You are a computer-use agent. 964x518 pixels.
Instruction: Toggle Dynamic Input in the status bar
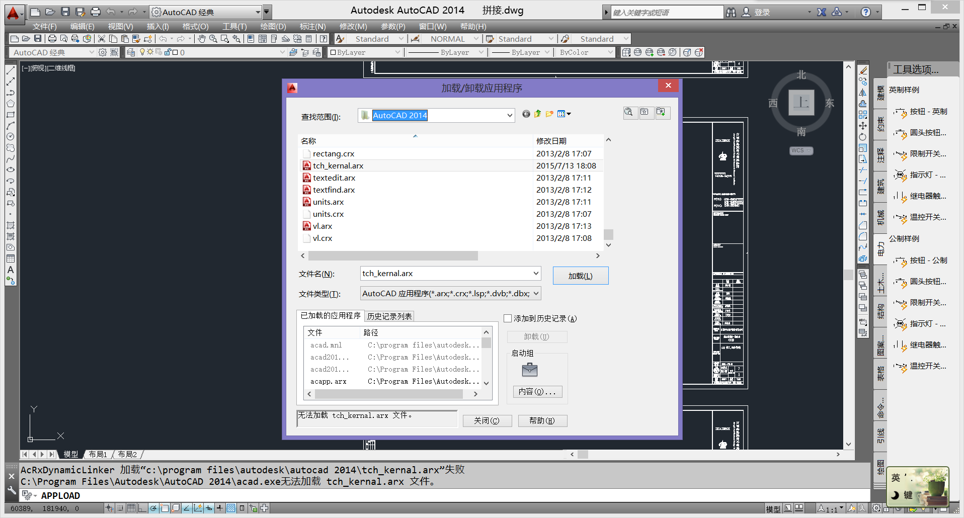pyautogui.click(x=209, y=508)
